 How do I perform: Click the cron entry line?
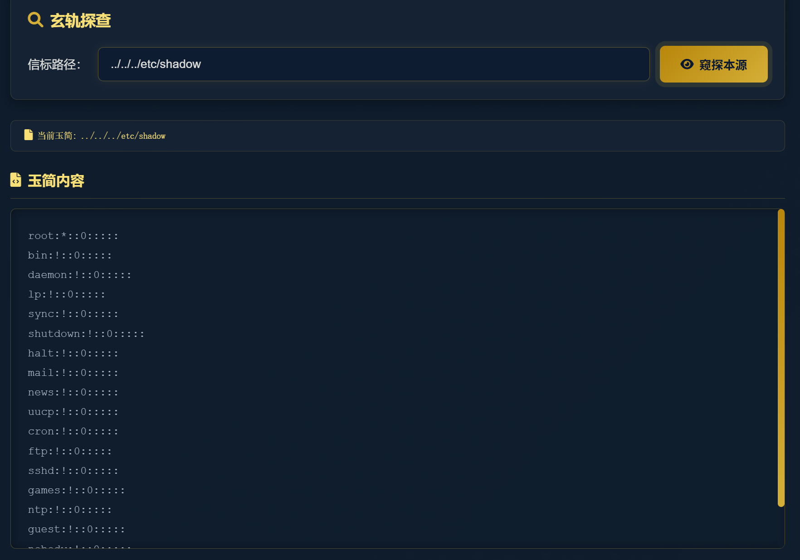coord(73,431)
